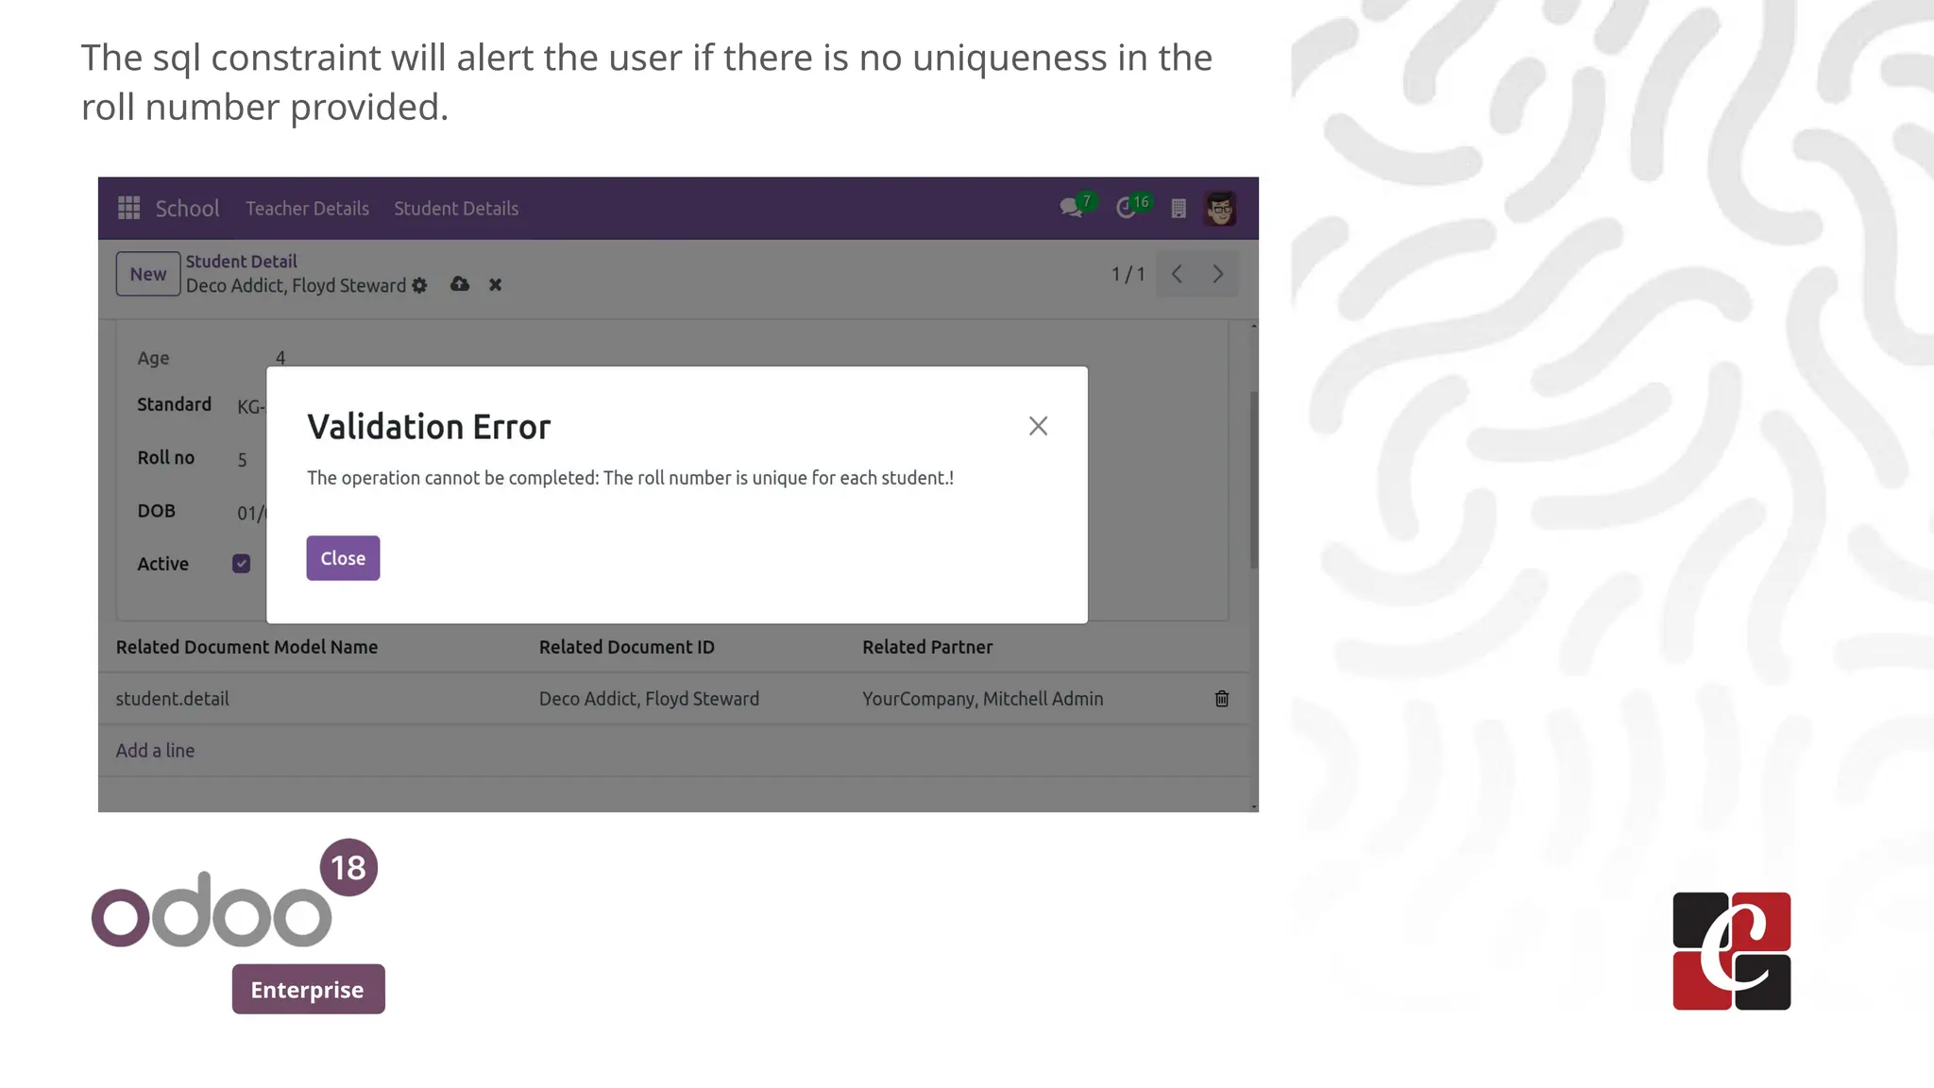This screenshot has width=1934, height=1088.
Task: Click the red and black C logo
Action: pyautogui.click(x=1732, y=951)
